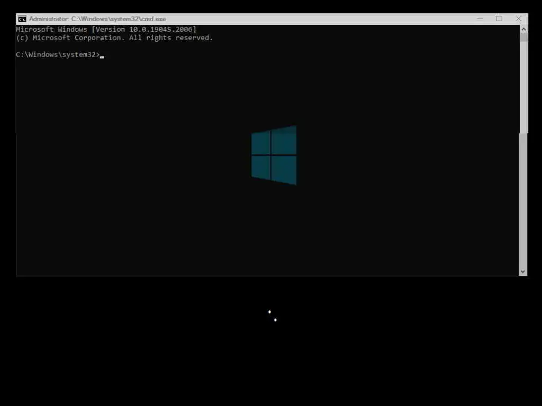Click the title bar text 'Administrator: C:\Windows\system32\cmd.exe'

(x=97, y=19)
